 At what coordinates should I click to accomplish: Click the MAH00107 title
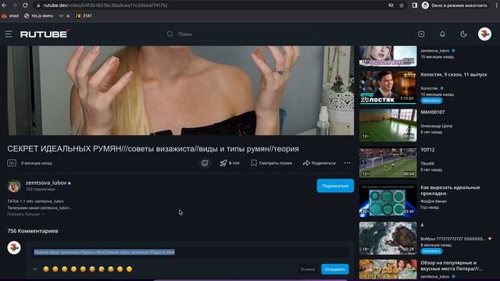coord(432,112)
